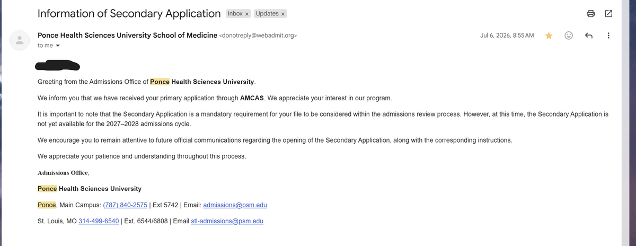The image size is (636, 246).
Task: Add an emoji reaction to the email
Action: 569,36
